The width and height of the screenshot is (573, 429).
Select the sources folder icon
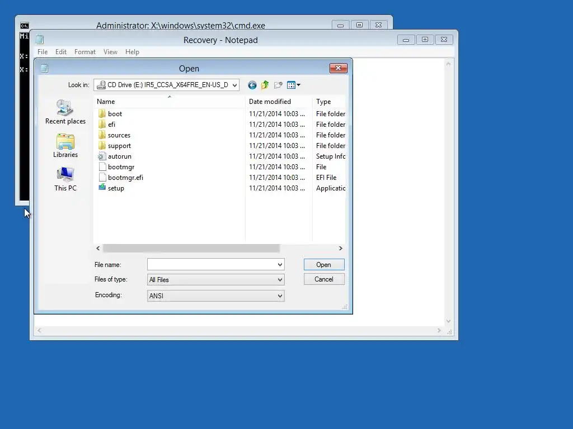[x=102, y=135]
